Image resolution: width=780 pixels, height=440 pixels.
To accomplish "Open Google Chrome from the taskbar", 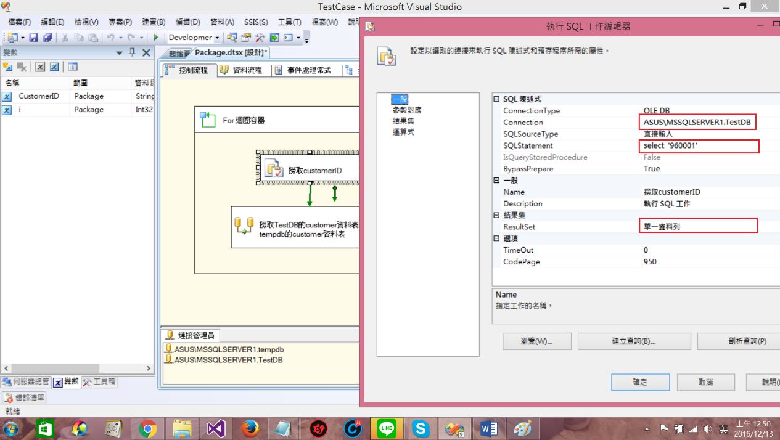I will 147,428.
